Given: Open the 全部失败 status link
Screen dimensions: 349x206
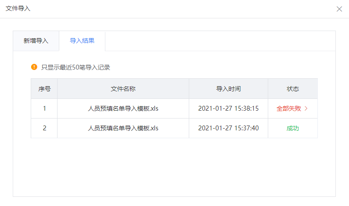Looking at the screenshot, I should 289,108.
